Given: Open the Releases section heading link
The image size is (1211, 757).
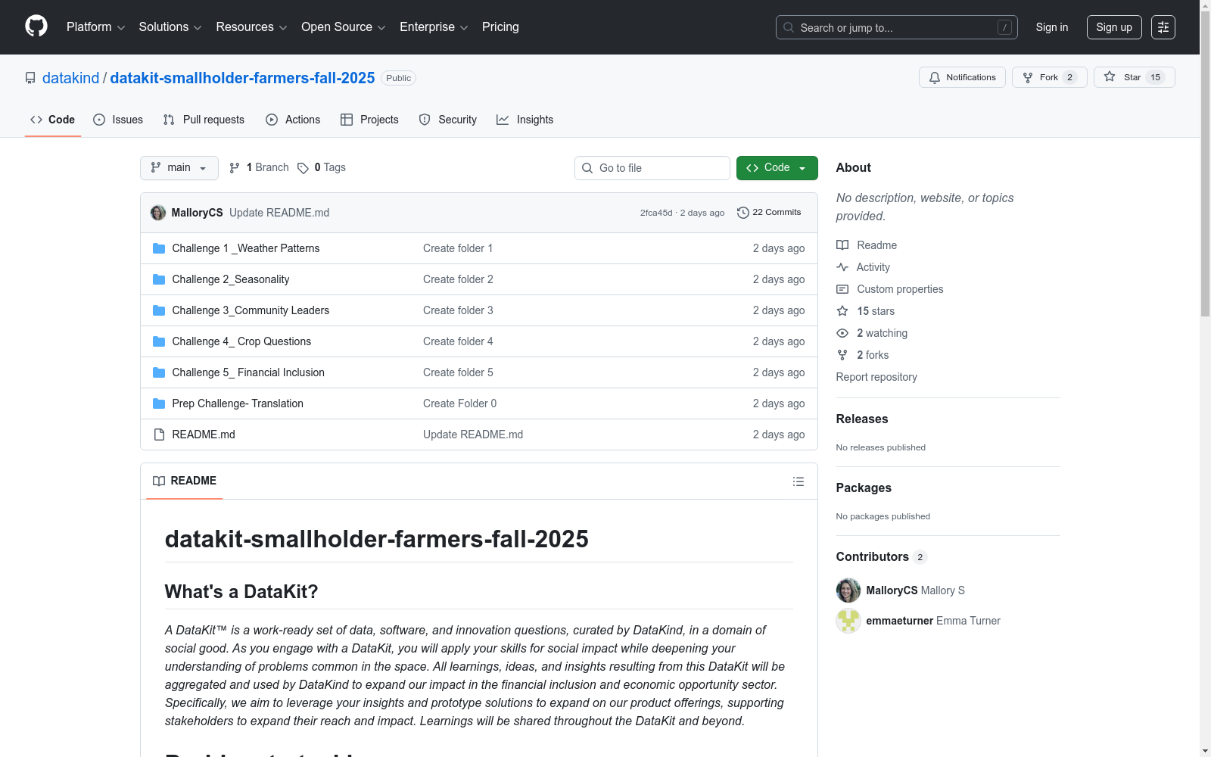Looking at the screenshot, I should [x=862, y=419].
